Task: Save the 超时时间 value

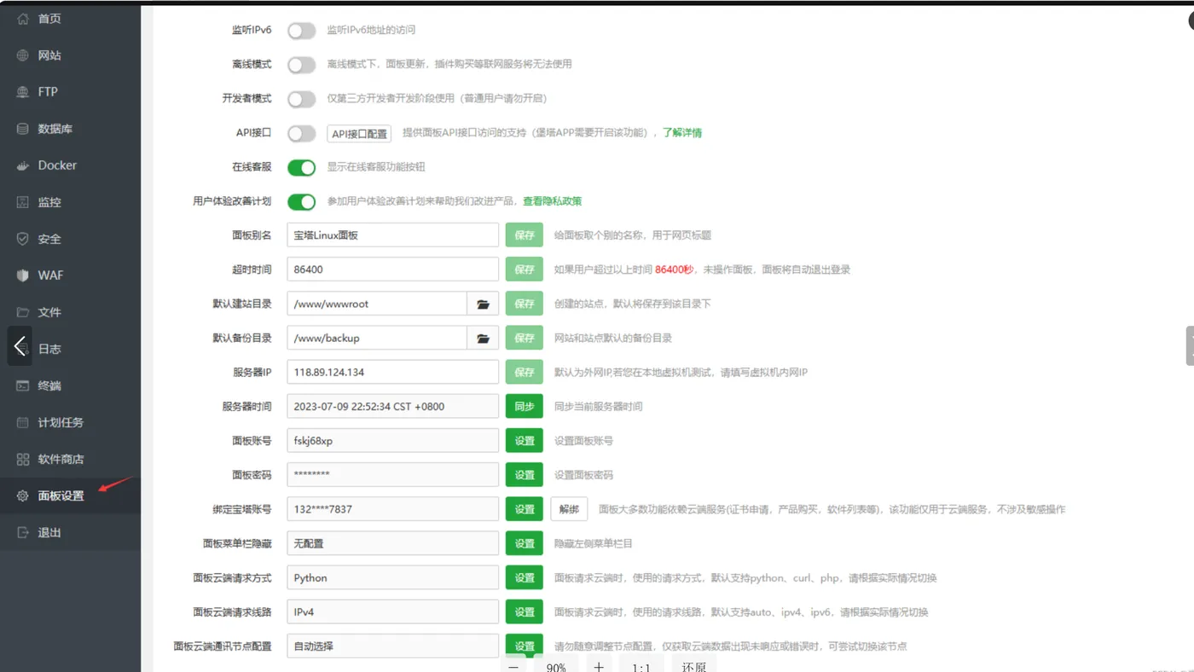Action: (525, 269)
